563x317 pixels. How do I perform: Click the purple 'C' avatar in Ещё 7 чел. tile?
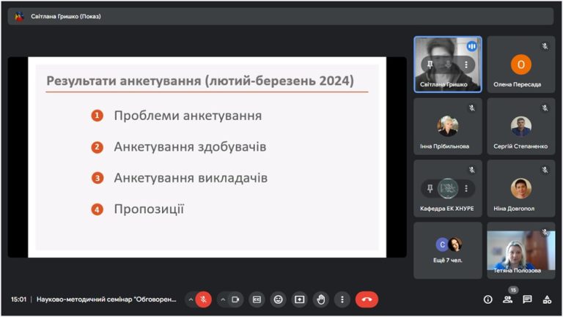442,245
